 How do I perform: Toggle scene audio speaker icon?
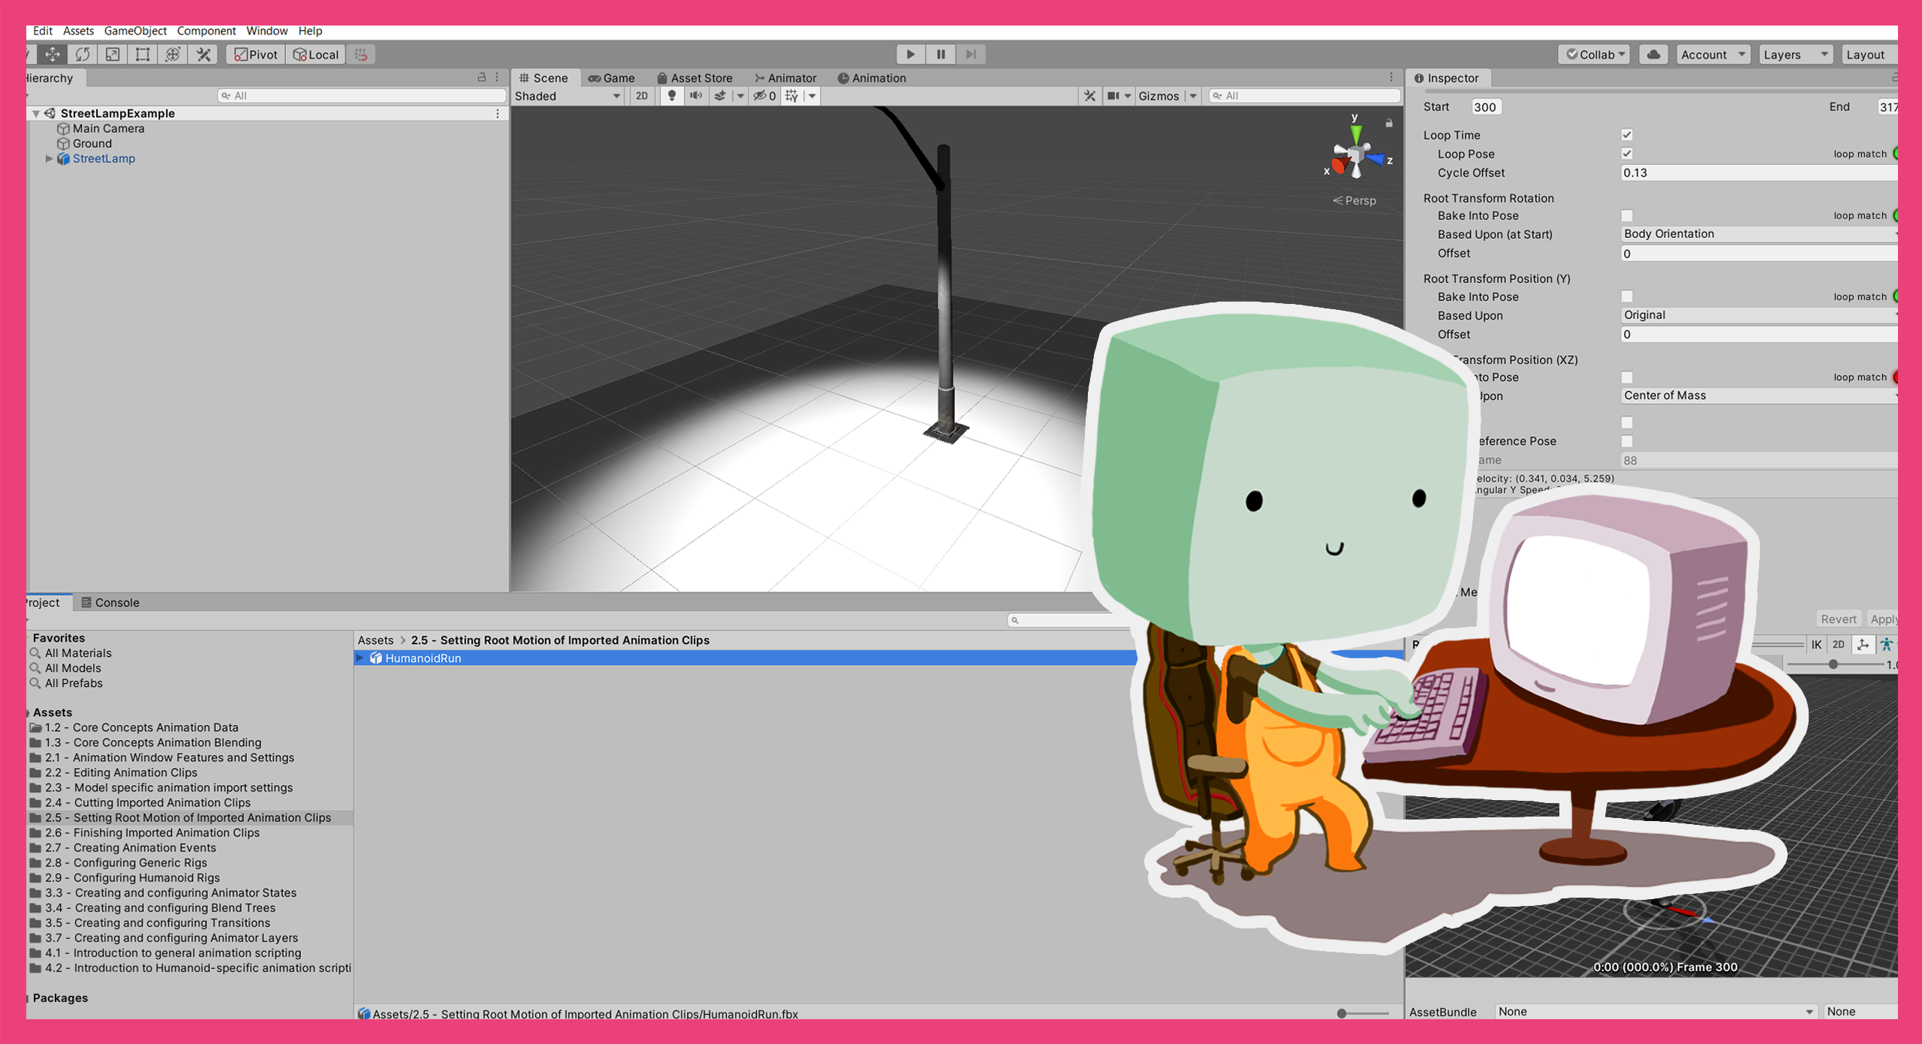(696, 95)
